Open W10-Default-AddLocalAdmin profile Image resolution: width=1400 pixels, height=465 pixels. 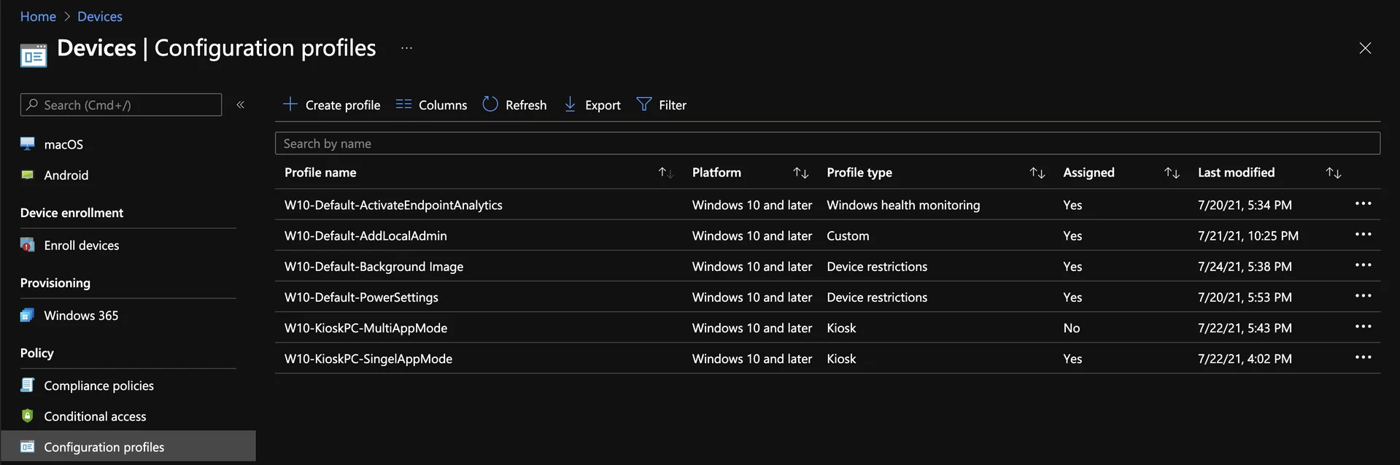366,235
